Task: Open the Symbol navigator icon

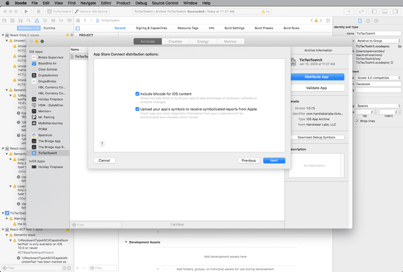Action: pyautogui.click(x=20, y=20)
